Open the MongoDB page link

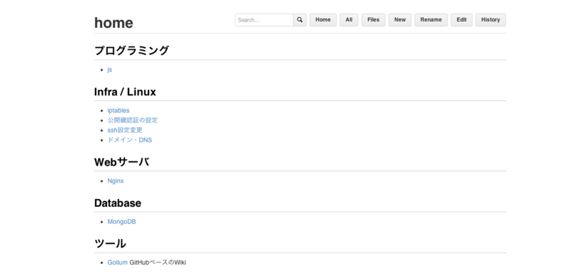pyautogui.click(x=121, y=222)
